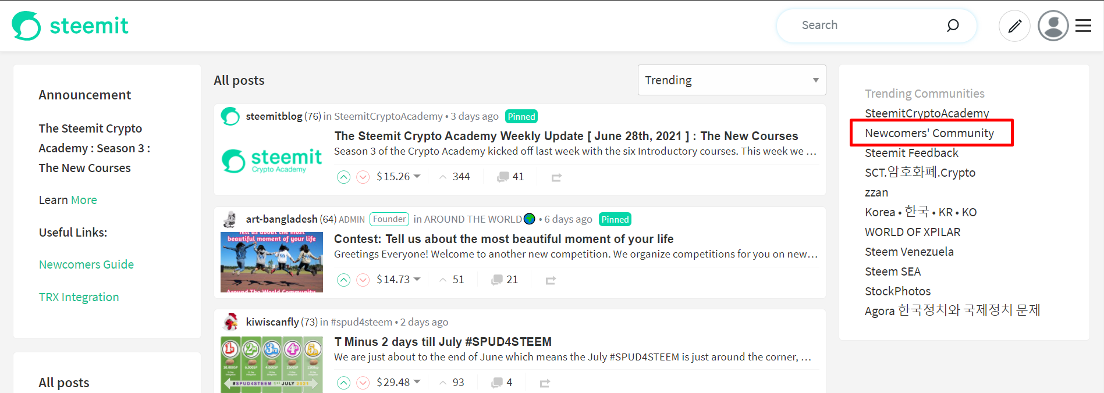Open the Newcomers Guide link
The width and height of the screenshot is (1104, 393).
86,265
